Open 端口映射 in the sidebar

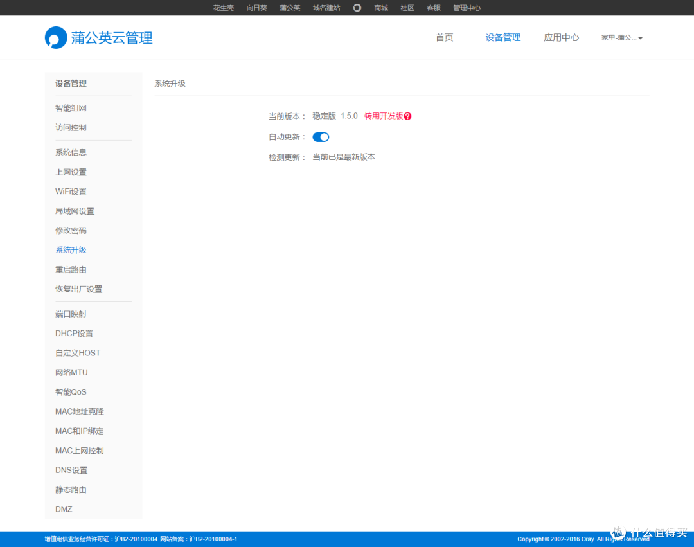click(71, 314)
